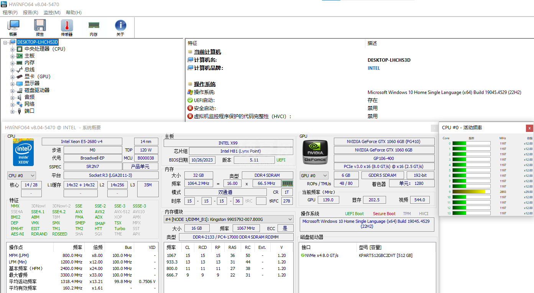Screen dimensions: 534x293
Task: Click the Intel Xeon logo in CPU panel
Action: (x=23, y=152)
